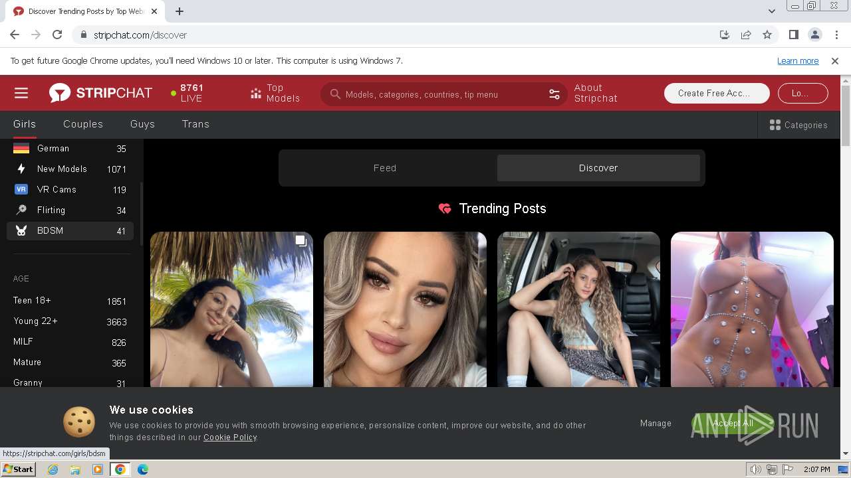
Task: Click the 8761 LIVE counter
Action: (x=187, y=93)
